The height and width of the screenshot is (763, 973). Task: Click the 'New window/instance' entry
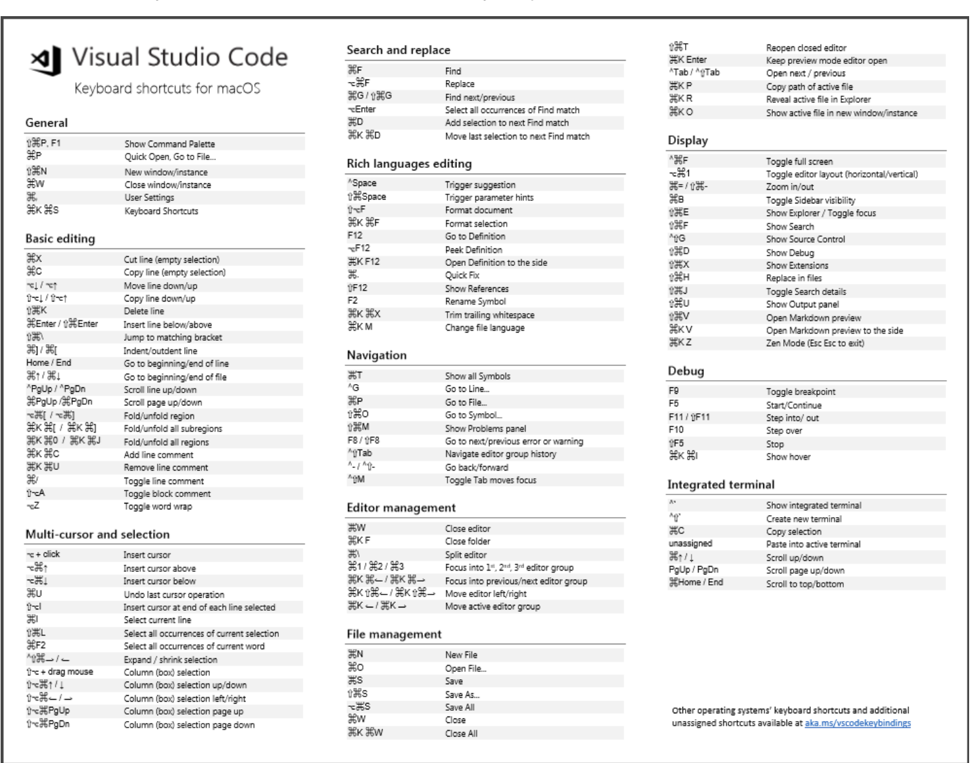166,172
